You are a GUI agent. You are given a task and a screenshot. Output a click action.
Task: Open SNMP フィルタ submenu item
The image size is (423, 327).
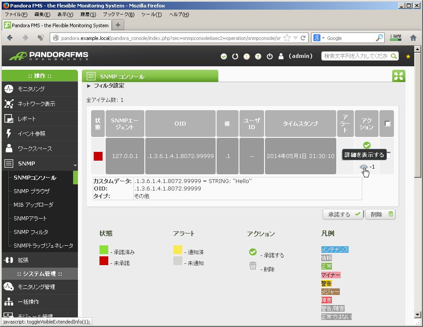point(31,232)
